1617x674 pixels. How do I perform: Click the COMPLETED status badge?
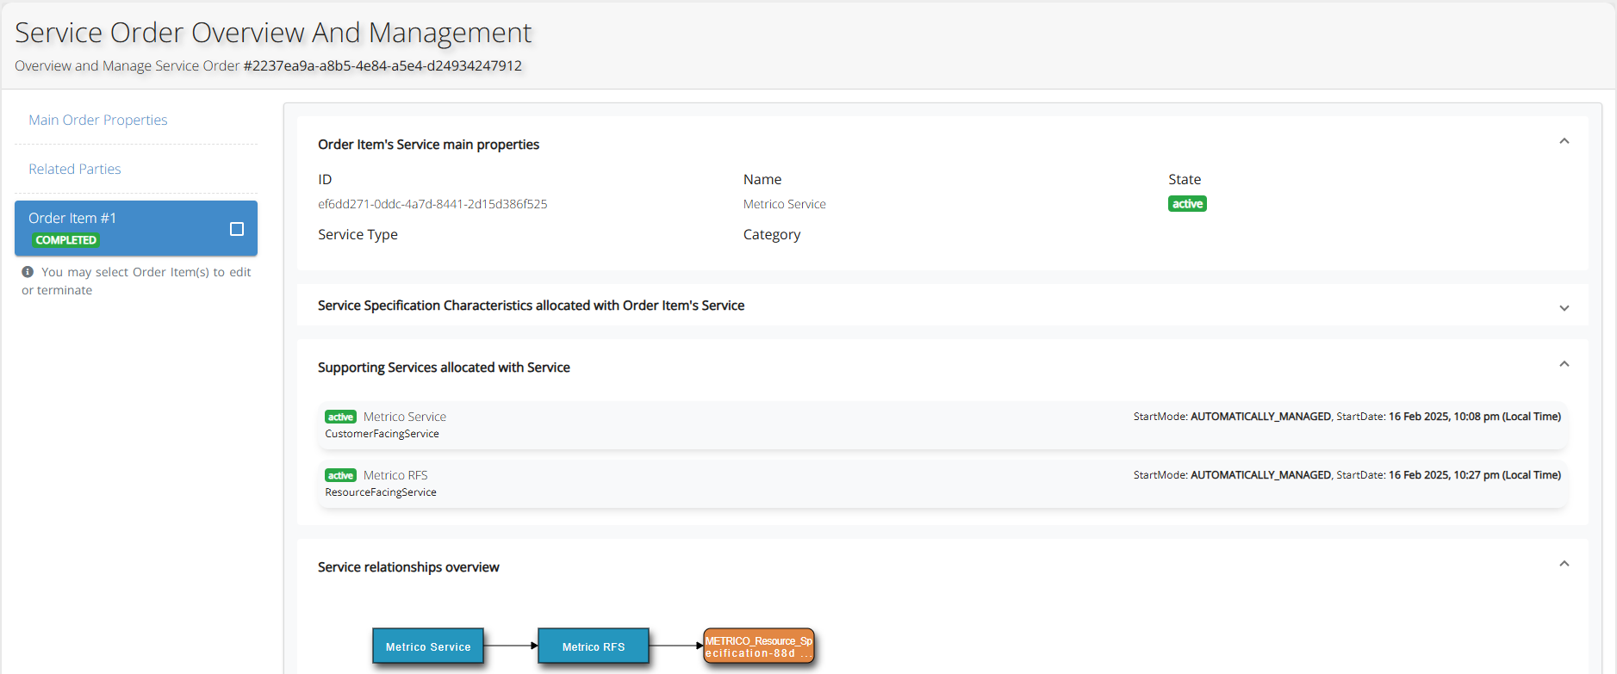tap(65, 240)
